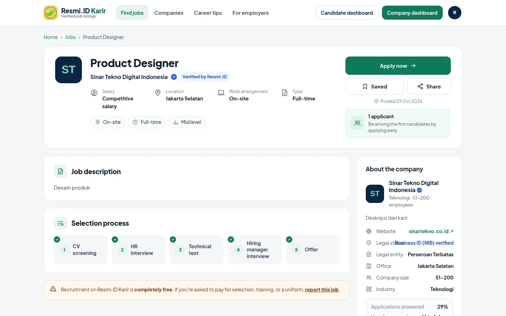Select the Offer step
This screenshot has height=316, width=506.
point(313,250)
